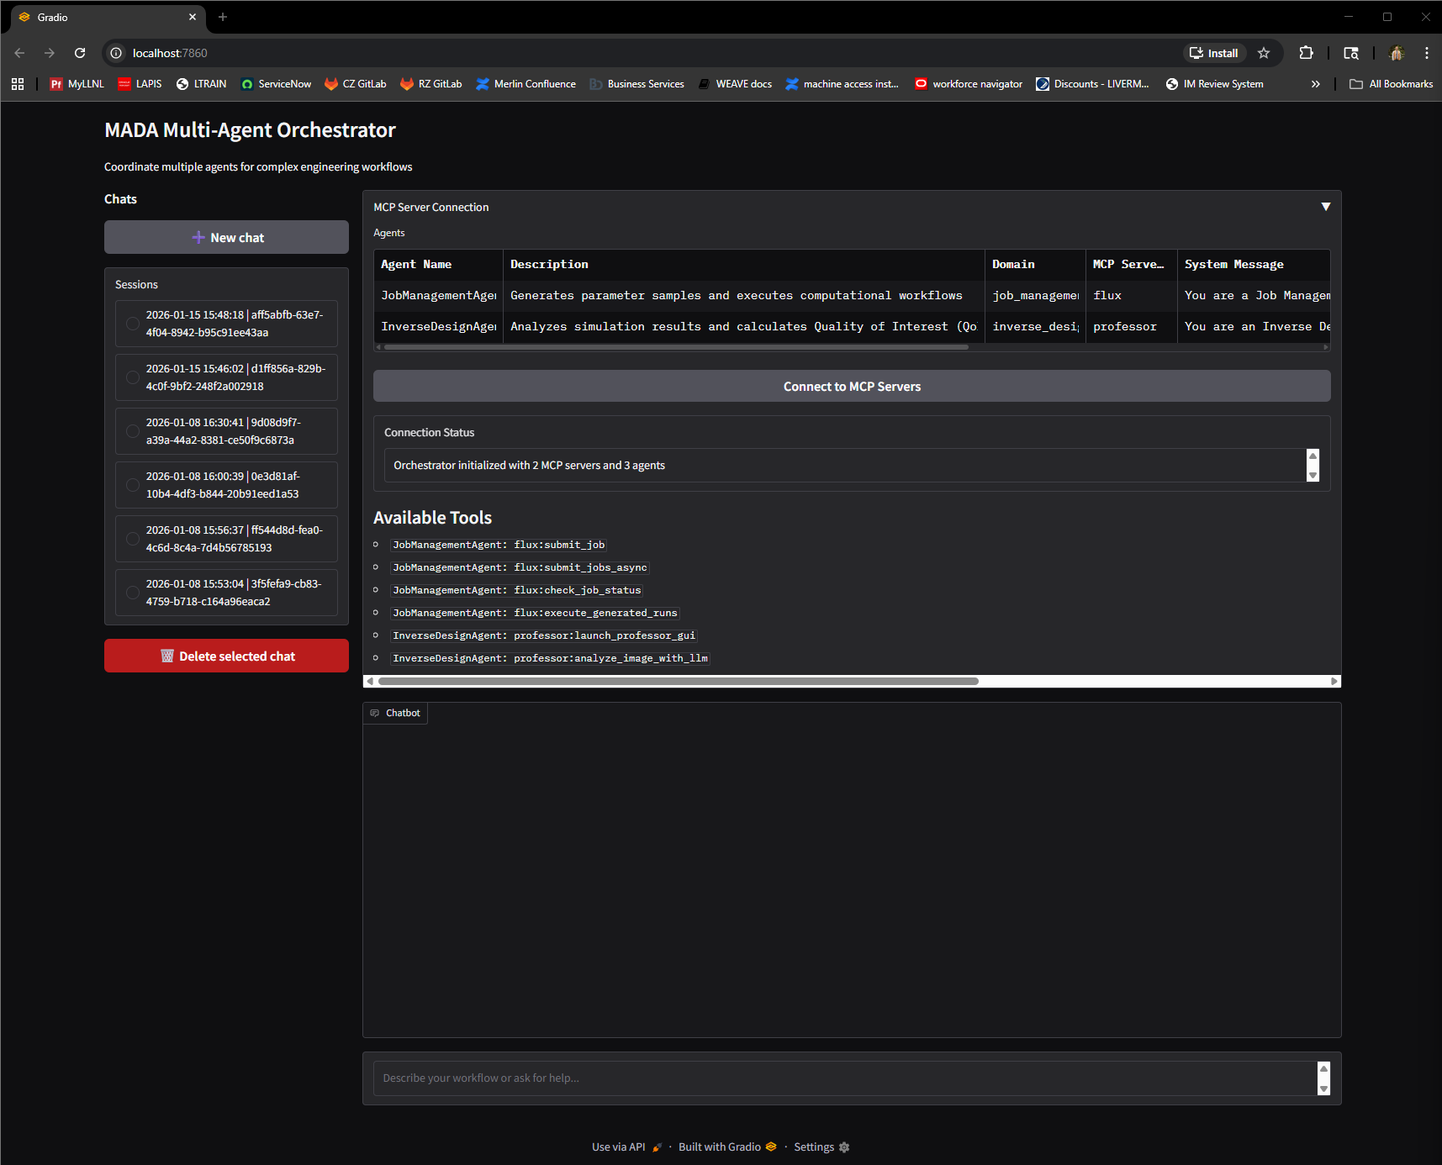Open a new browser tab with plus button
The image size is (1442, 1165).
click(223, 17)
